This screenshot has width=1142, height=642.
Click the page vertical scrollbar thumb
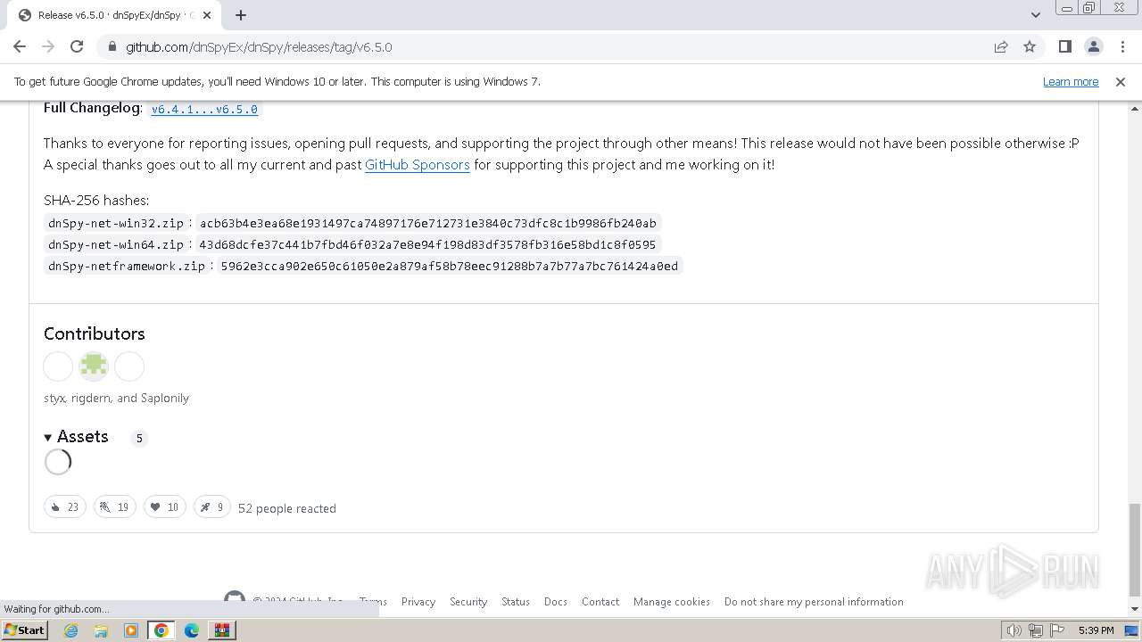[x=1134, y=549]
